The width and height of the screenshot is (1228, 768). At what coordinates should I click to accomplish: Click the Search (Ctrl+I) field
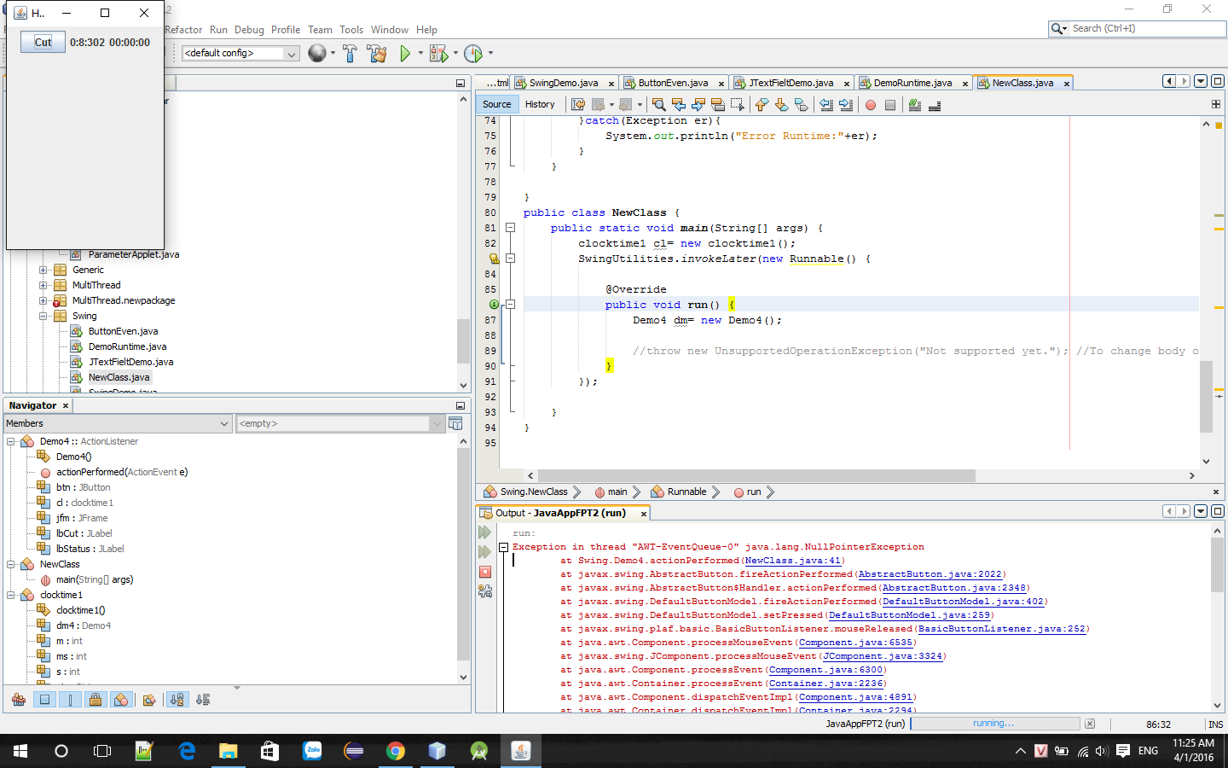pos(1143,28)
